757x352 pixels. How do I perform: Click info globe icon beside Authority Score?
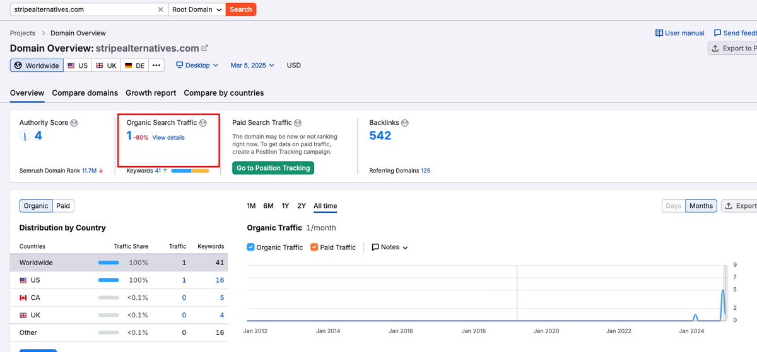click(74, 123)
